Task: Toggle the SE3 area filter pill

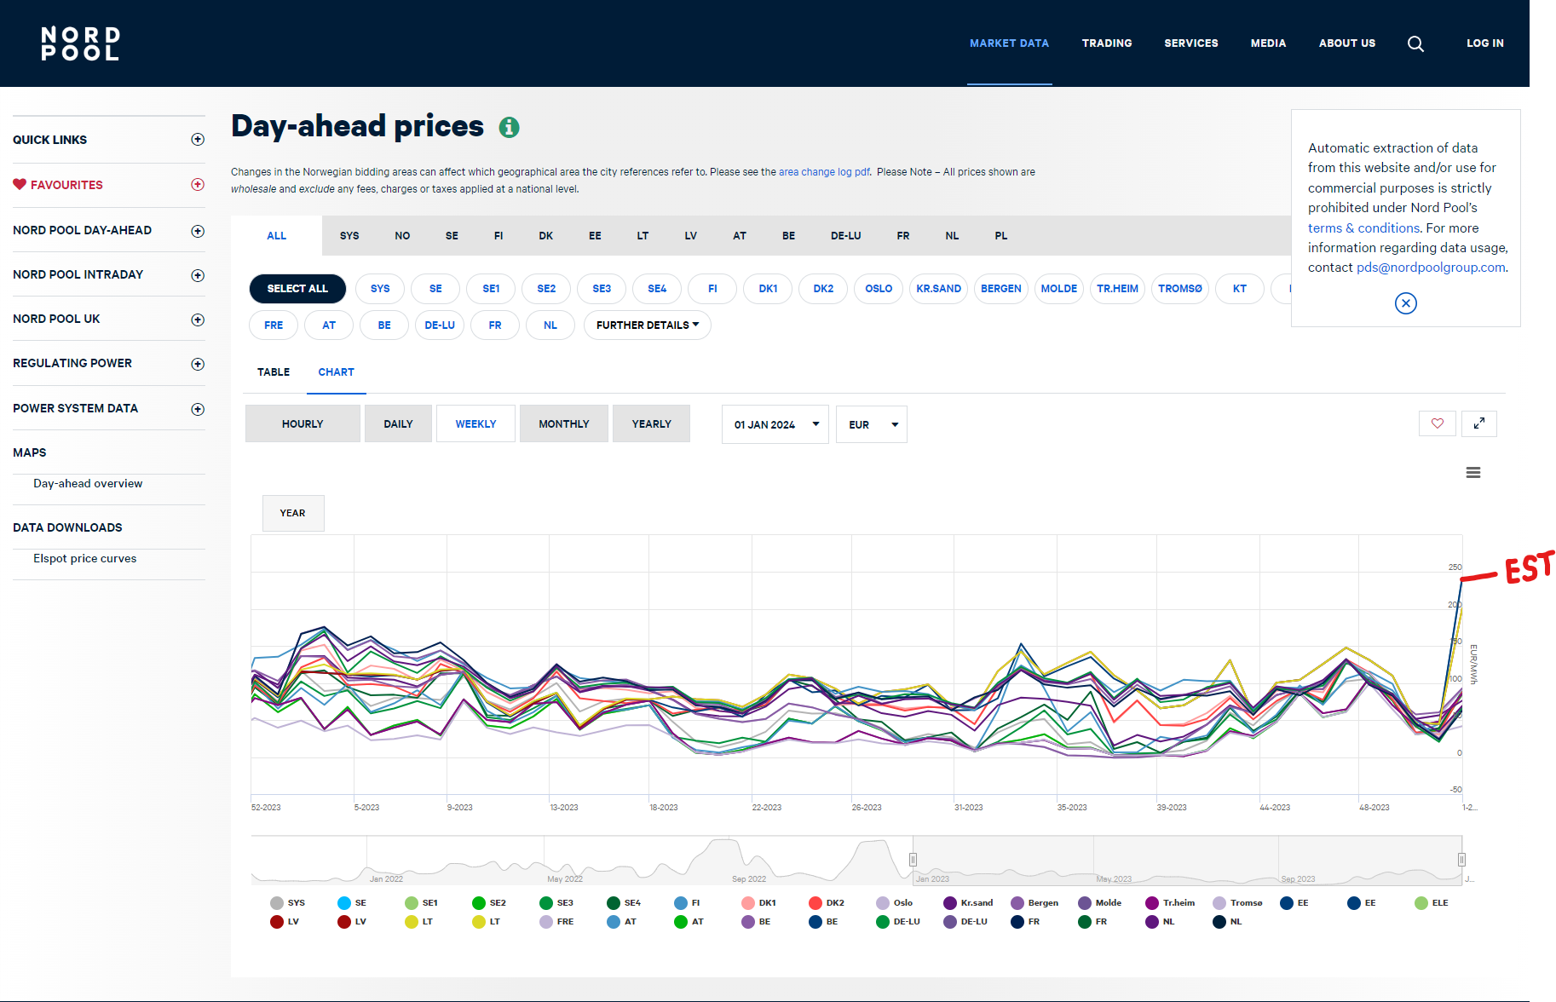Action: click(602, 289)
